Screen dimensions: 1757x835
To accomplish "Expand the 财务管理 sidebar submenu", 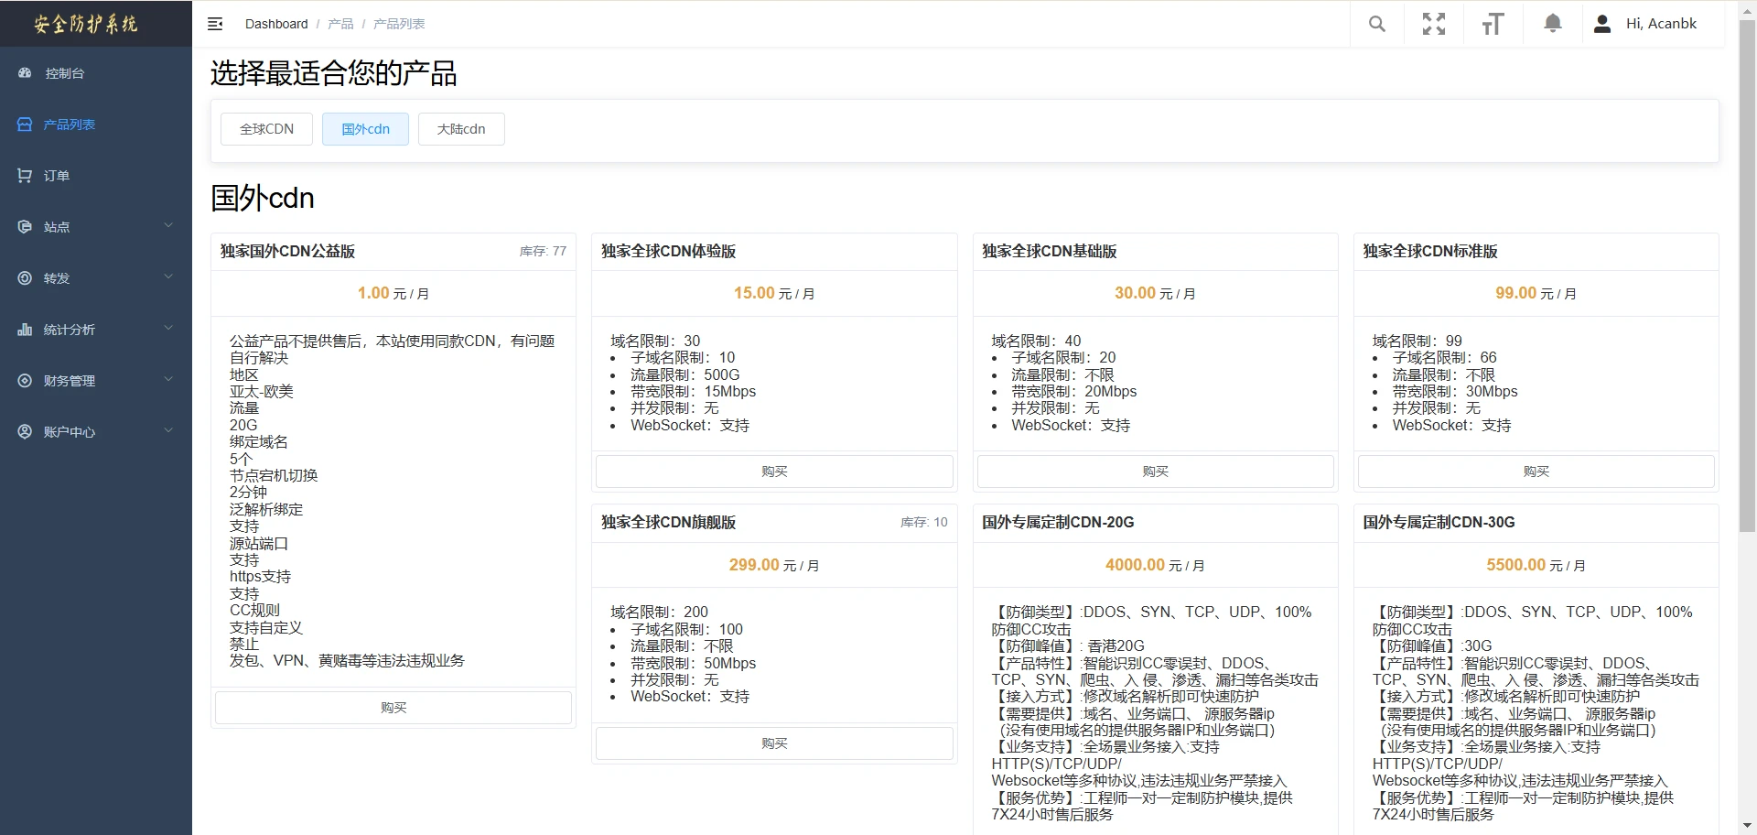I will (95, 381).
